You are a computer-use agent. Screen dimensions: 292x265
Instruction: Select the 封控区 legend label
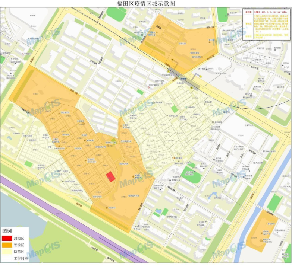(x=19, y=239)
